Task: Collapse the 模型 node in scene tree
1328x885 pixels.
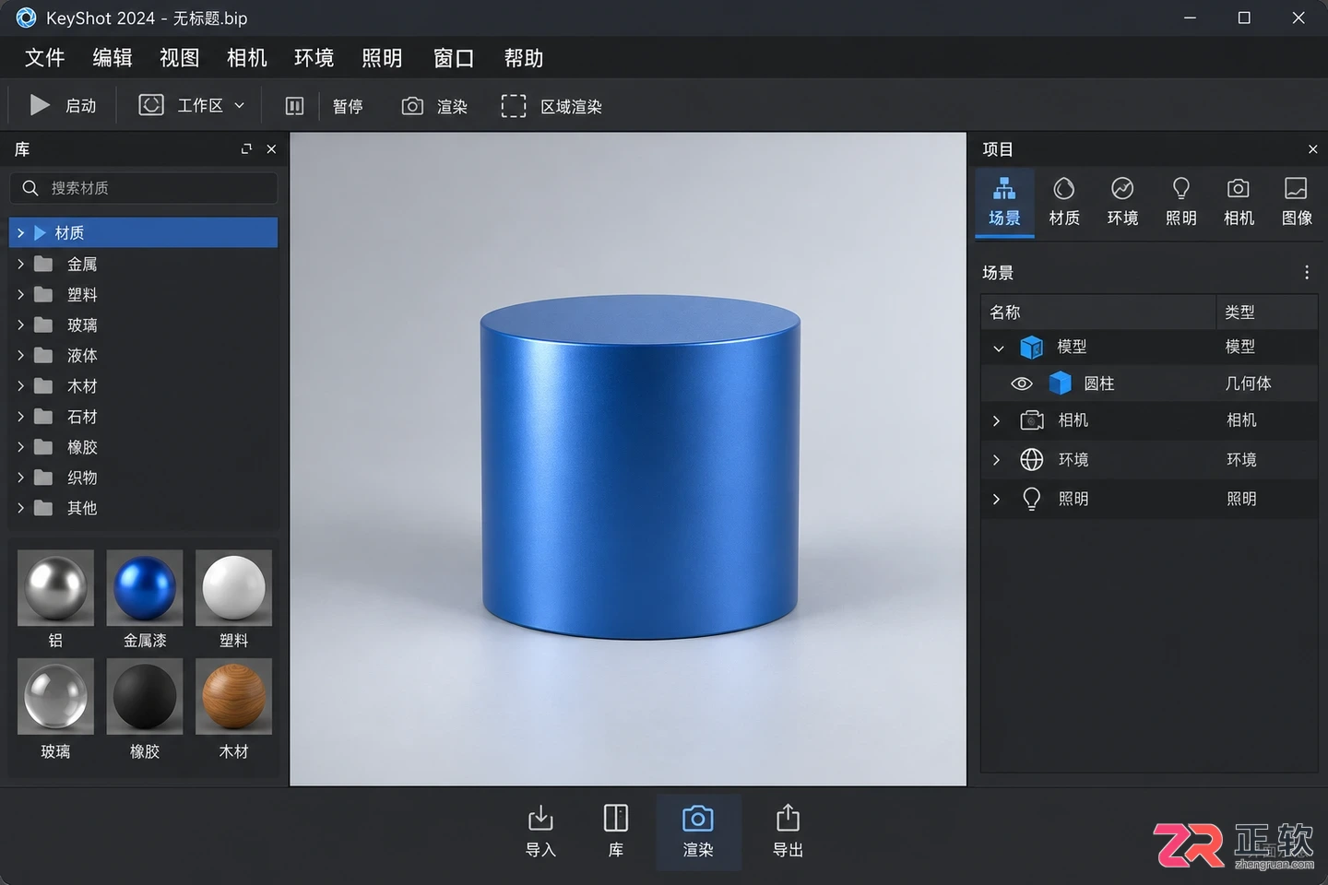Action: (998, 348)
